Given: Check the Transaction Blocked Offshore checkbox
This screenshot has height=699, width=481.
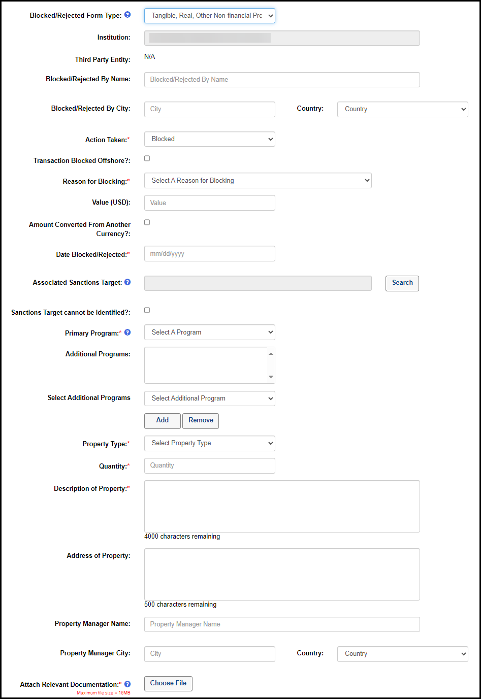Looking at the screenshot, I should 147,158.
